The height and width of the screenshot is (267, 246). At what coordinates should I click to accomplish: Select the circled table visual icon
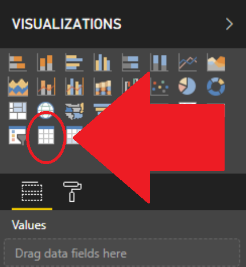(x=46, y=135)
